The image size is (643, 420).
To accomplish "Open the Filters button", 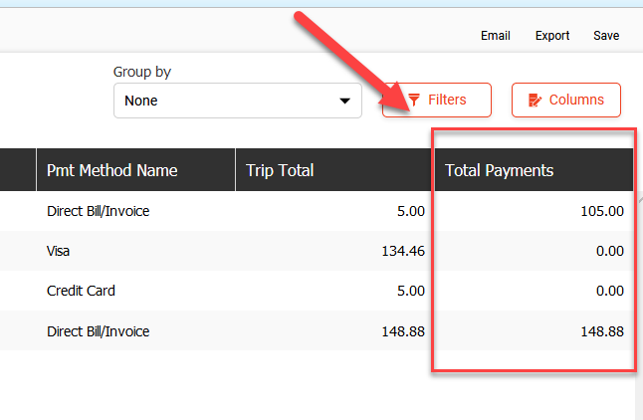I will point(437,101).
